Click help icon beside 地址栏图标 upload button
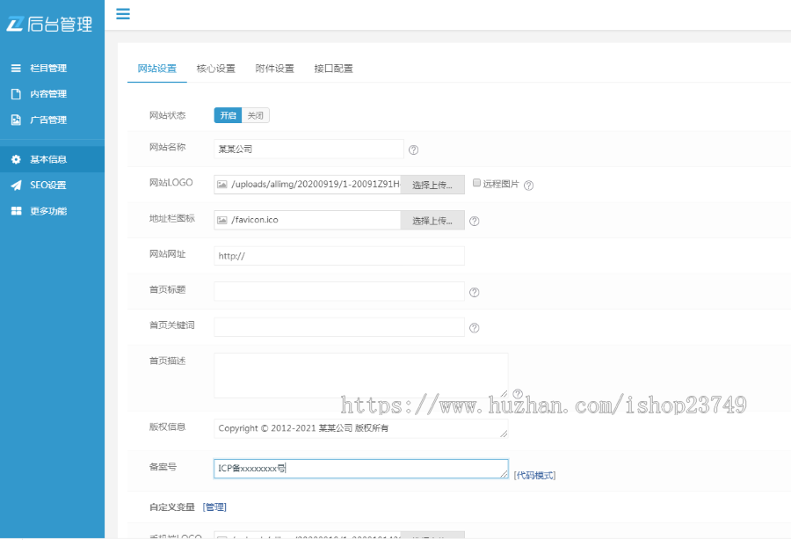 point(474,221)
